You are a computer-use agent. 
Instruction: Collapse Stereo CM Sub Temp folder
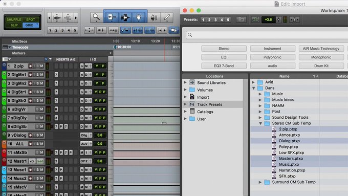[x=260, y=123]
